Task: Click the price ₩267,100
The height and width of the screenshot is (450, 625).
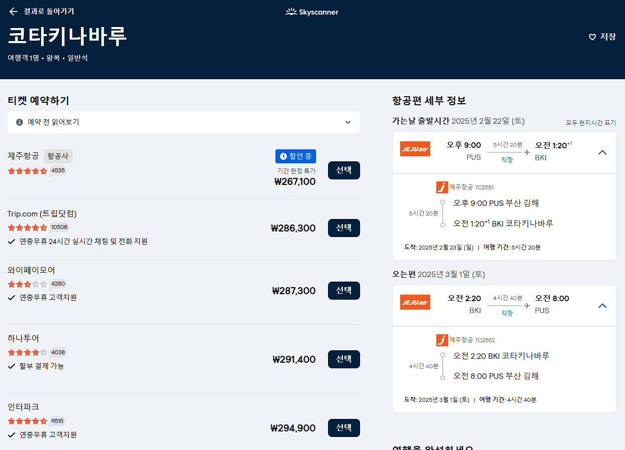Action: click(295, 181)
